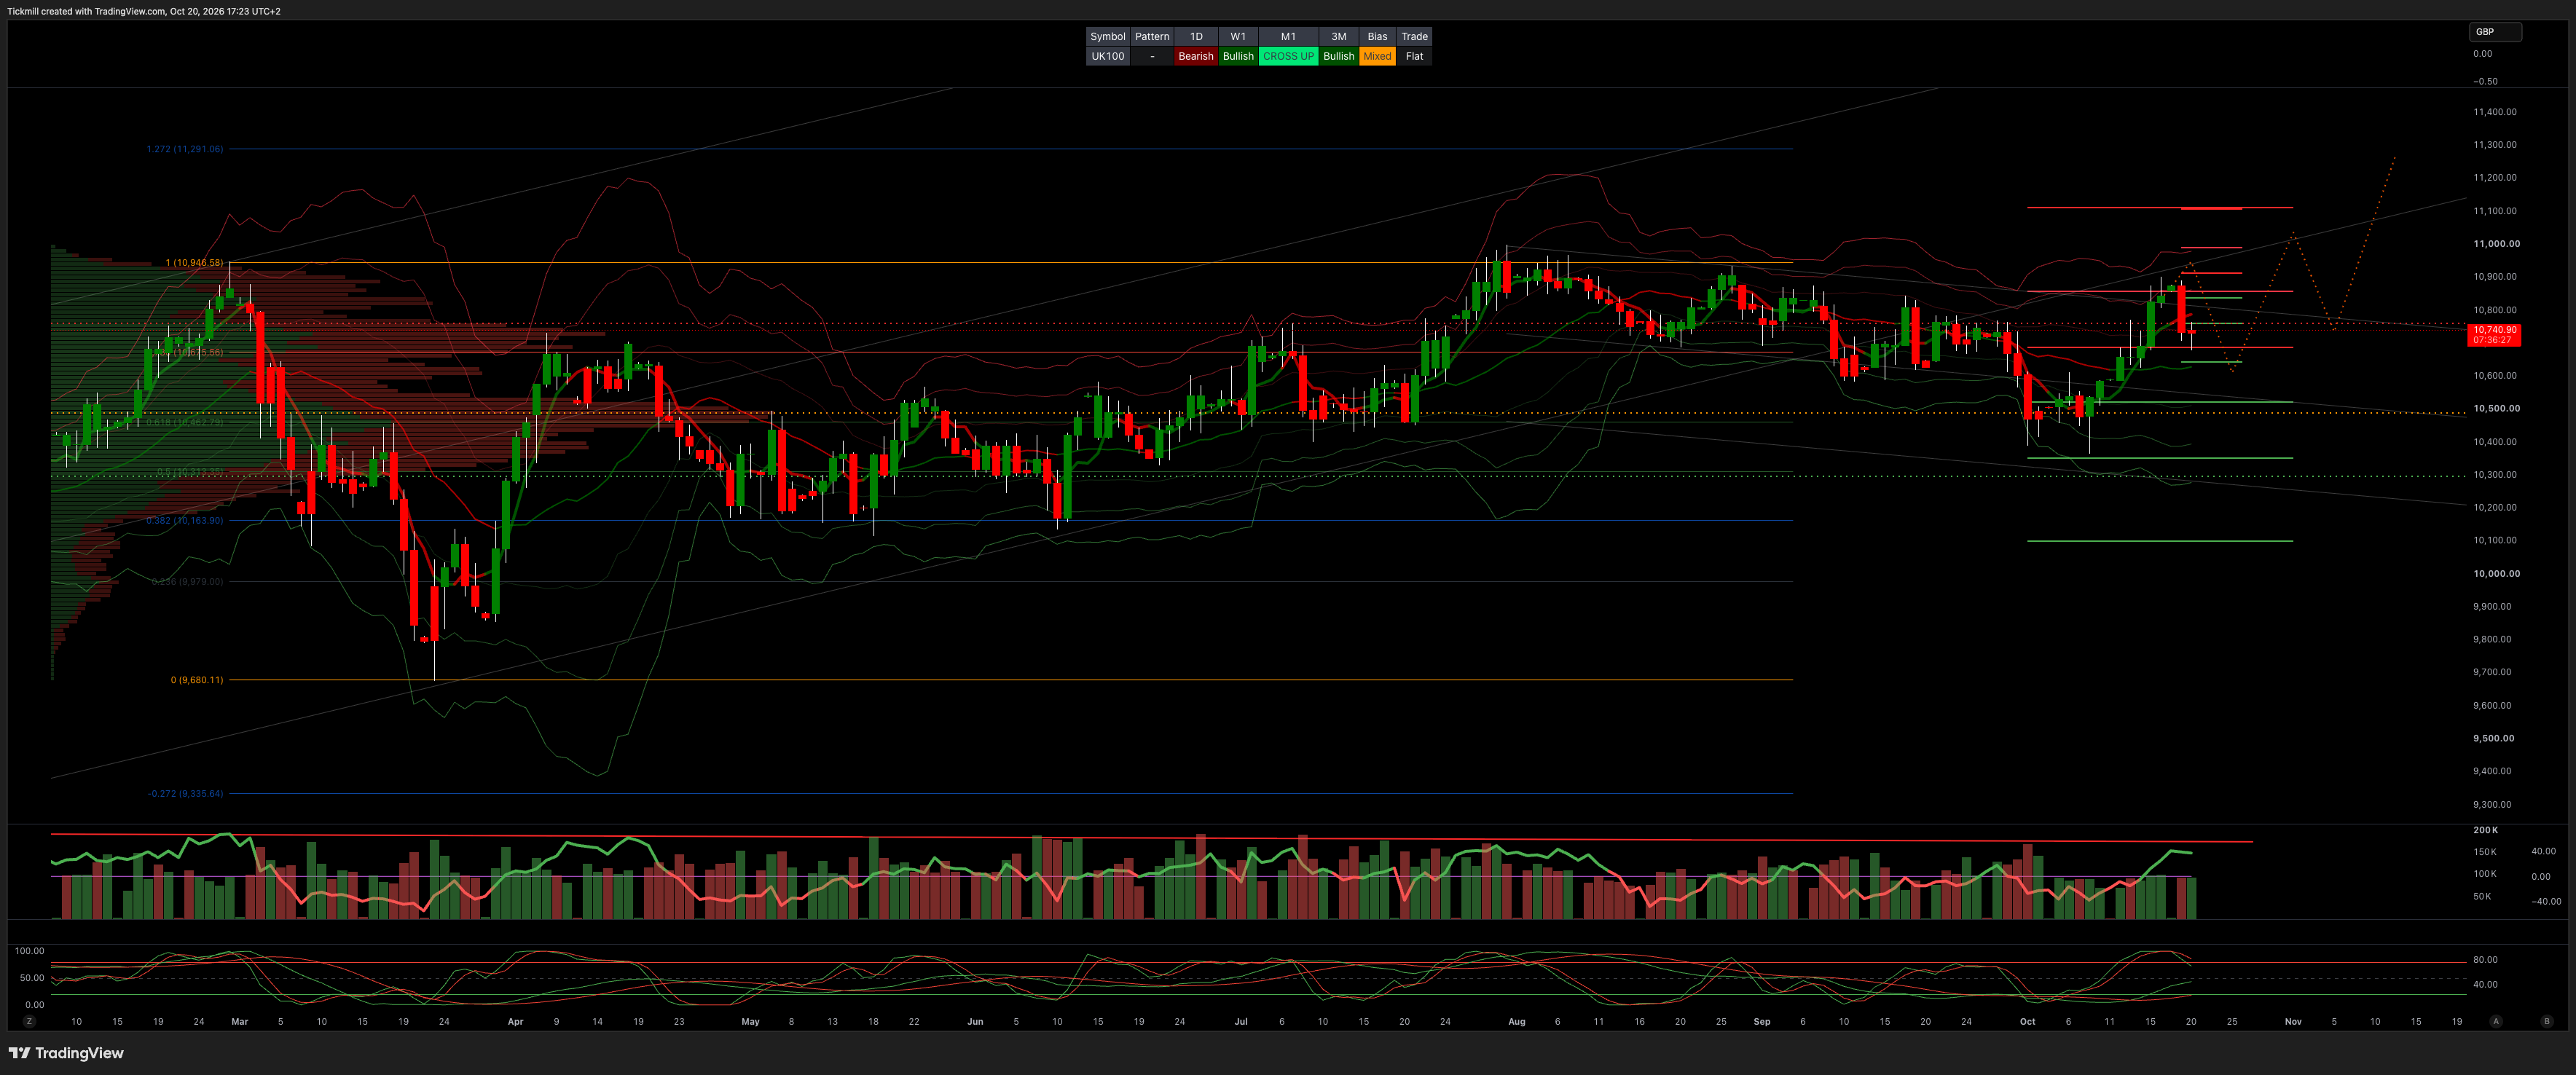Click the green CROSS UP M1 cell
Image resolution: width=2576 pixels, height=1075 pixels.
tap(1288, 56)
